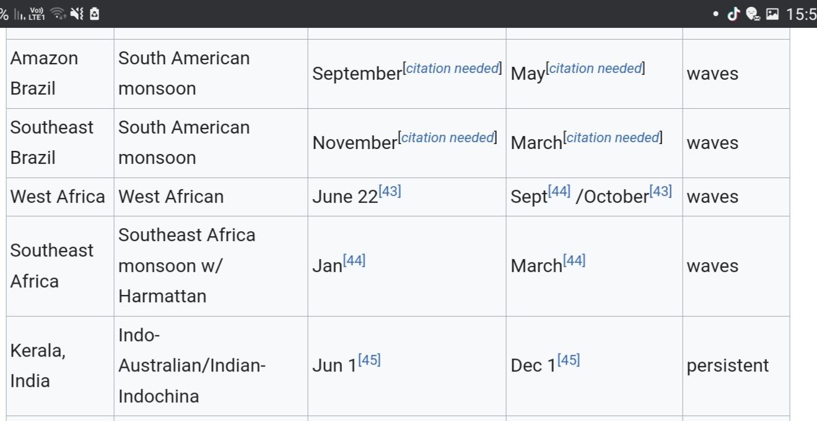The height and width of the screenshot is (421, 817).
Task: Tap the battery status icon
Action: click(x=94, y=14)
